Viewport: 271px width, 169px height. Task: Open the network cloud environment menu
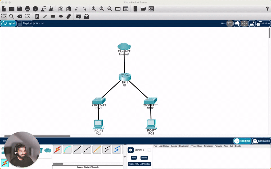coord(237,24)
